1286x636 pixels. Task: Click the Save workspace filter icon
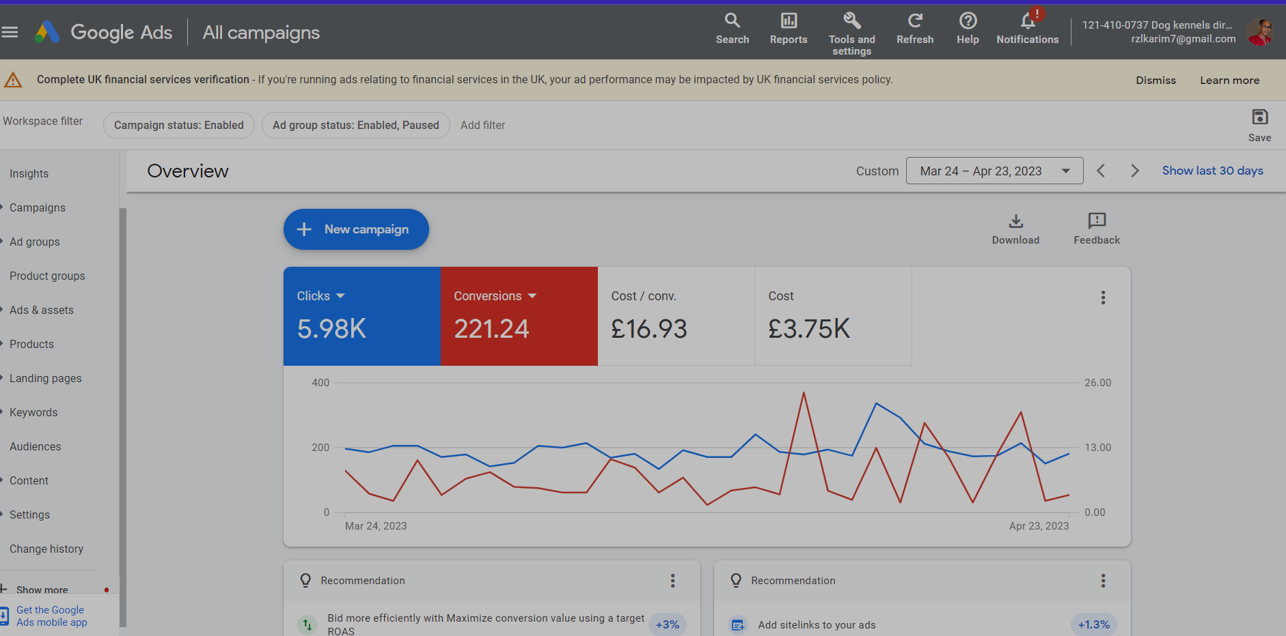coord(1259,117)
